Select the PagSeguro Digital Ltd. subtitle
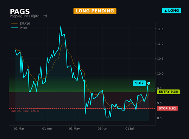 pyautogui.click(x=29, y=16)
